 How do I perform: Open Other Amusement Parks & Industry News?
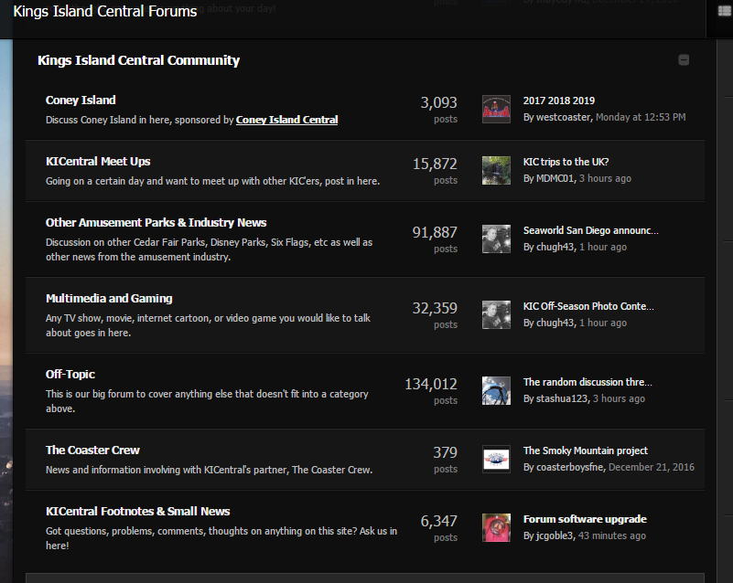tap(156, 223)
